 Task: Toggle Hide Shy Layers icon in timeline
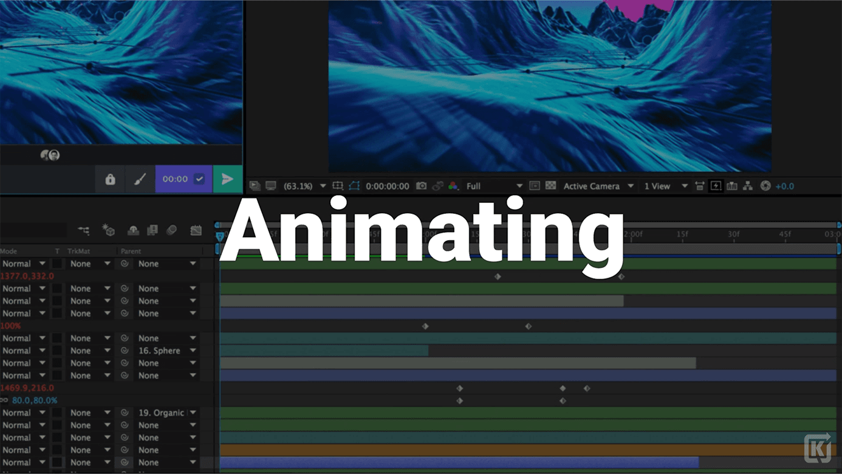[133, 230]
